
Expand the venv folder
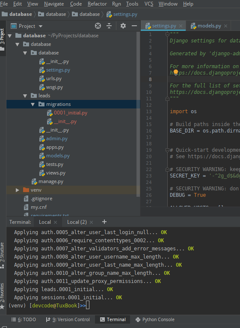[x=17, y=190]
